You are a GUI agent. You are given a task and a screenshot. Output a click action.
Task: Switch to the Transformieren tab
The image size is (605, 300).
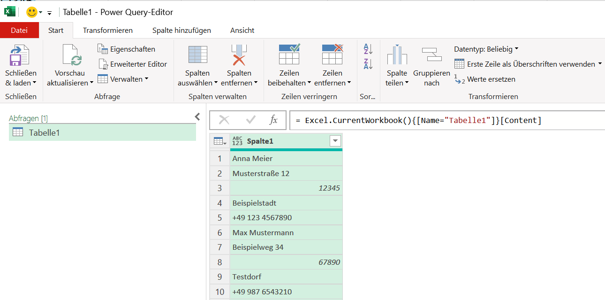coord(108,30)
